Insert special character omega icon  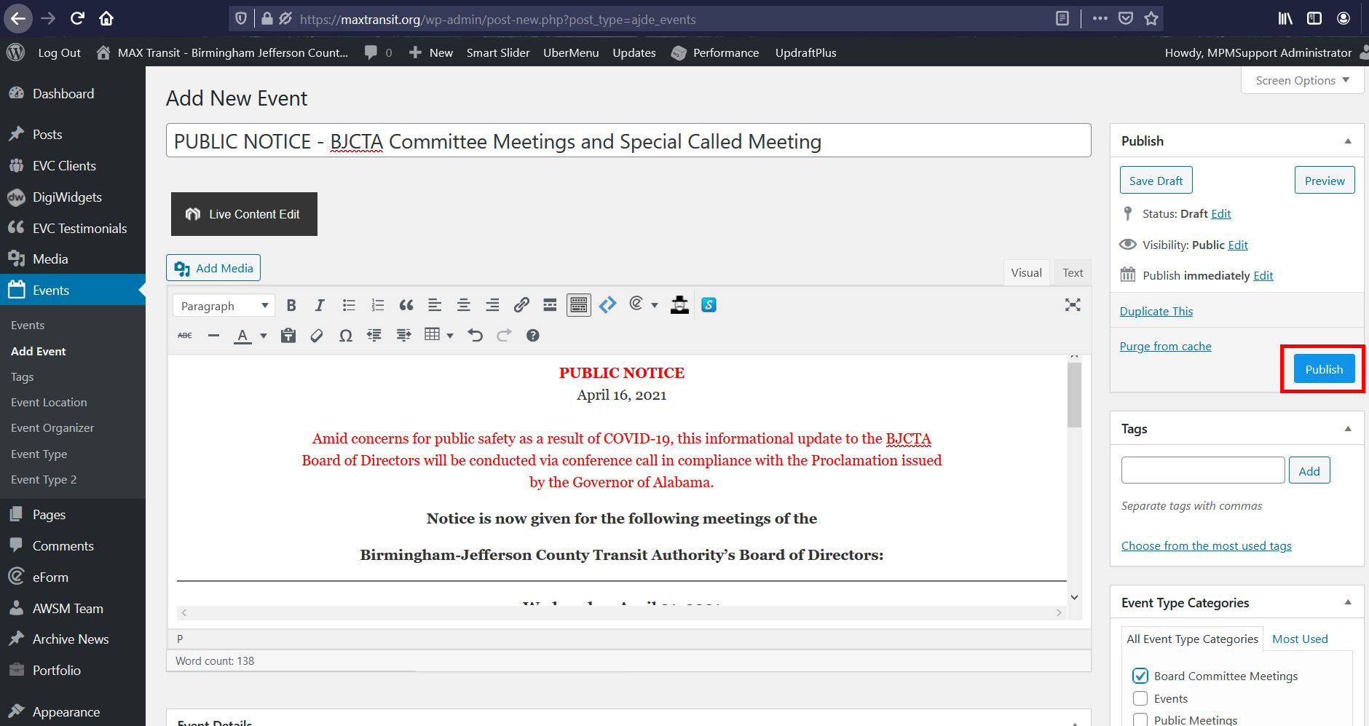pos(346,336)
